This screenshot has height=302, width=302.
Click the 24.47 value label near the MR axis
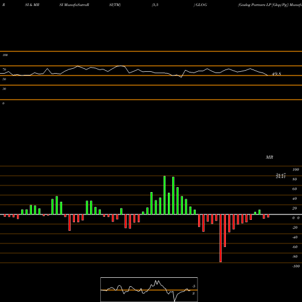(281, 175)
